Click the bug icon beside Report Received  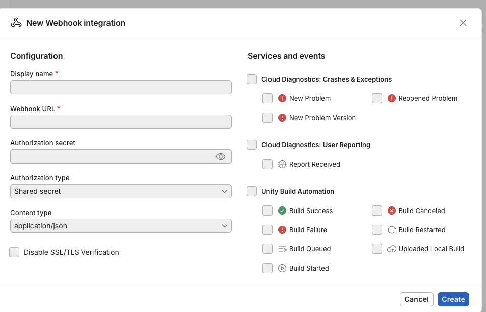(282, 164)
